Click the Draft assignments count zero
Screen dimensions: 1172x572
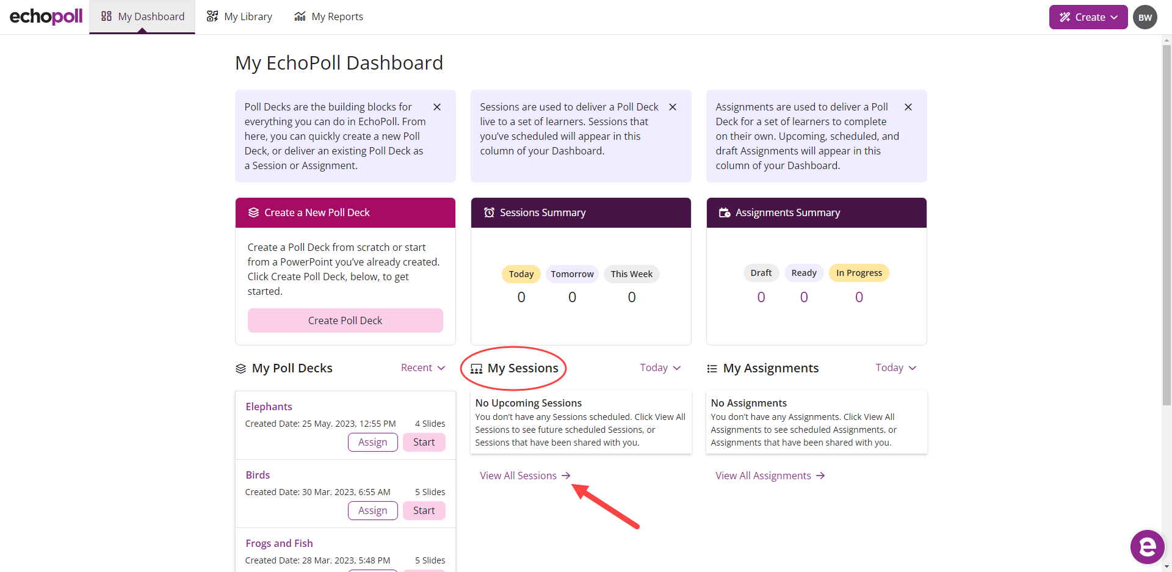click(x=761, y=297)
